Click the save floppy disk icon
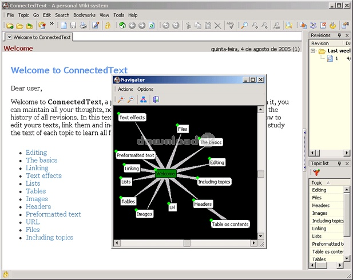This screenshot has width=353, height=280. [73, 25]
